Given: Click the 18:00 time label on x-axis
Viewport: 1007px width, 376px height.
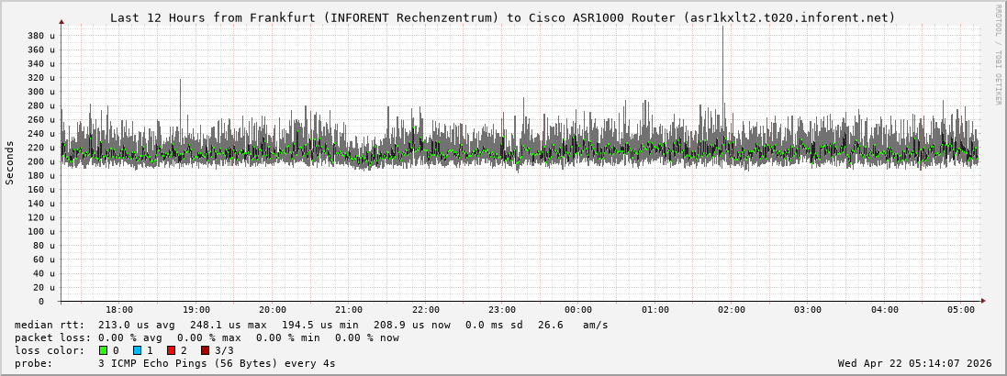Looking at the screenshot, I should click(119, 310).
